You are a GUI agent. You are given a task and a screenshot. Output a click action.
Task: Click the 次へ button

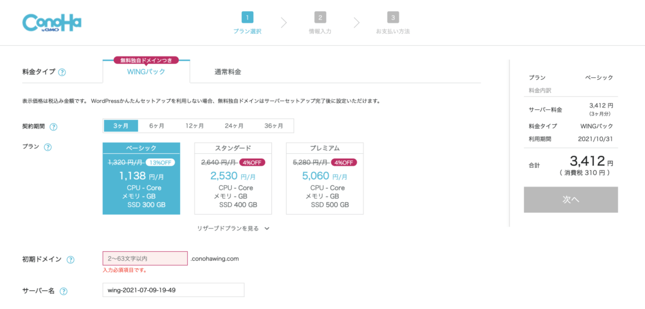571,200
